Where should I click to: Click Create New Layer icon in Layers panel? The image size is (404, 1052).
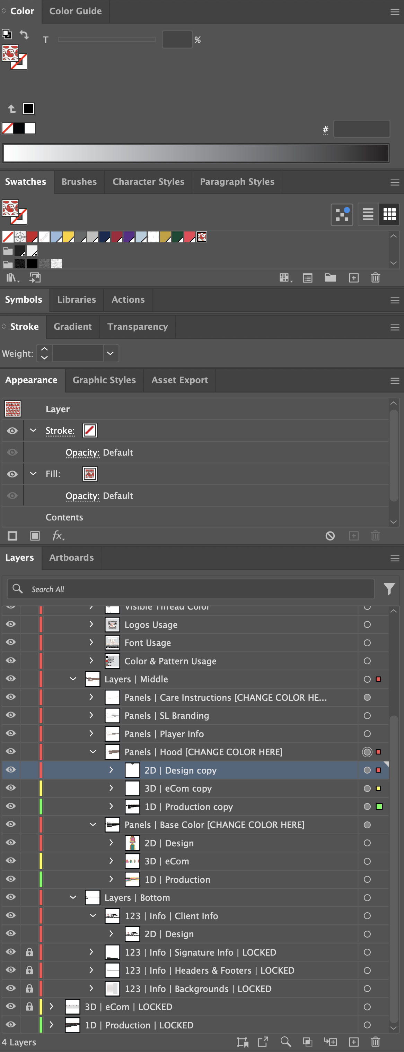pyautogui.click(x=353, y=1042)
